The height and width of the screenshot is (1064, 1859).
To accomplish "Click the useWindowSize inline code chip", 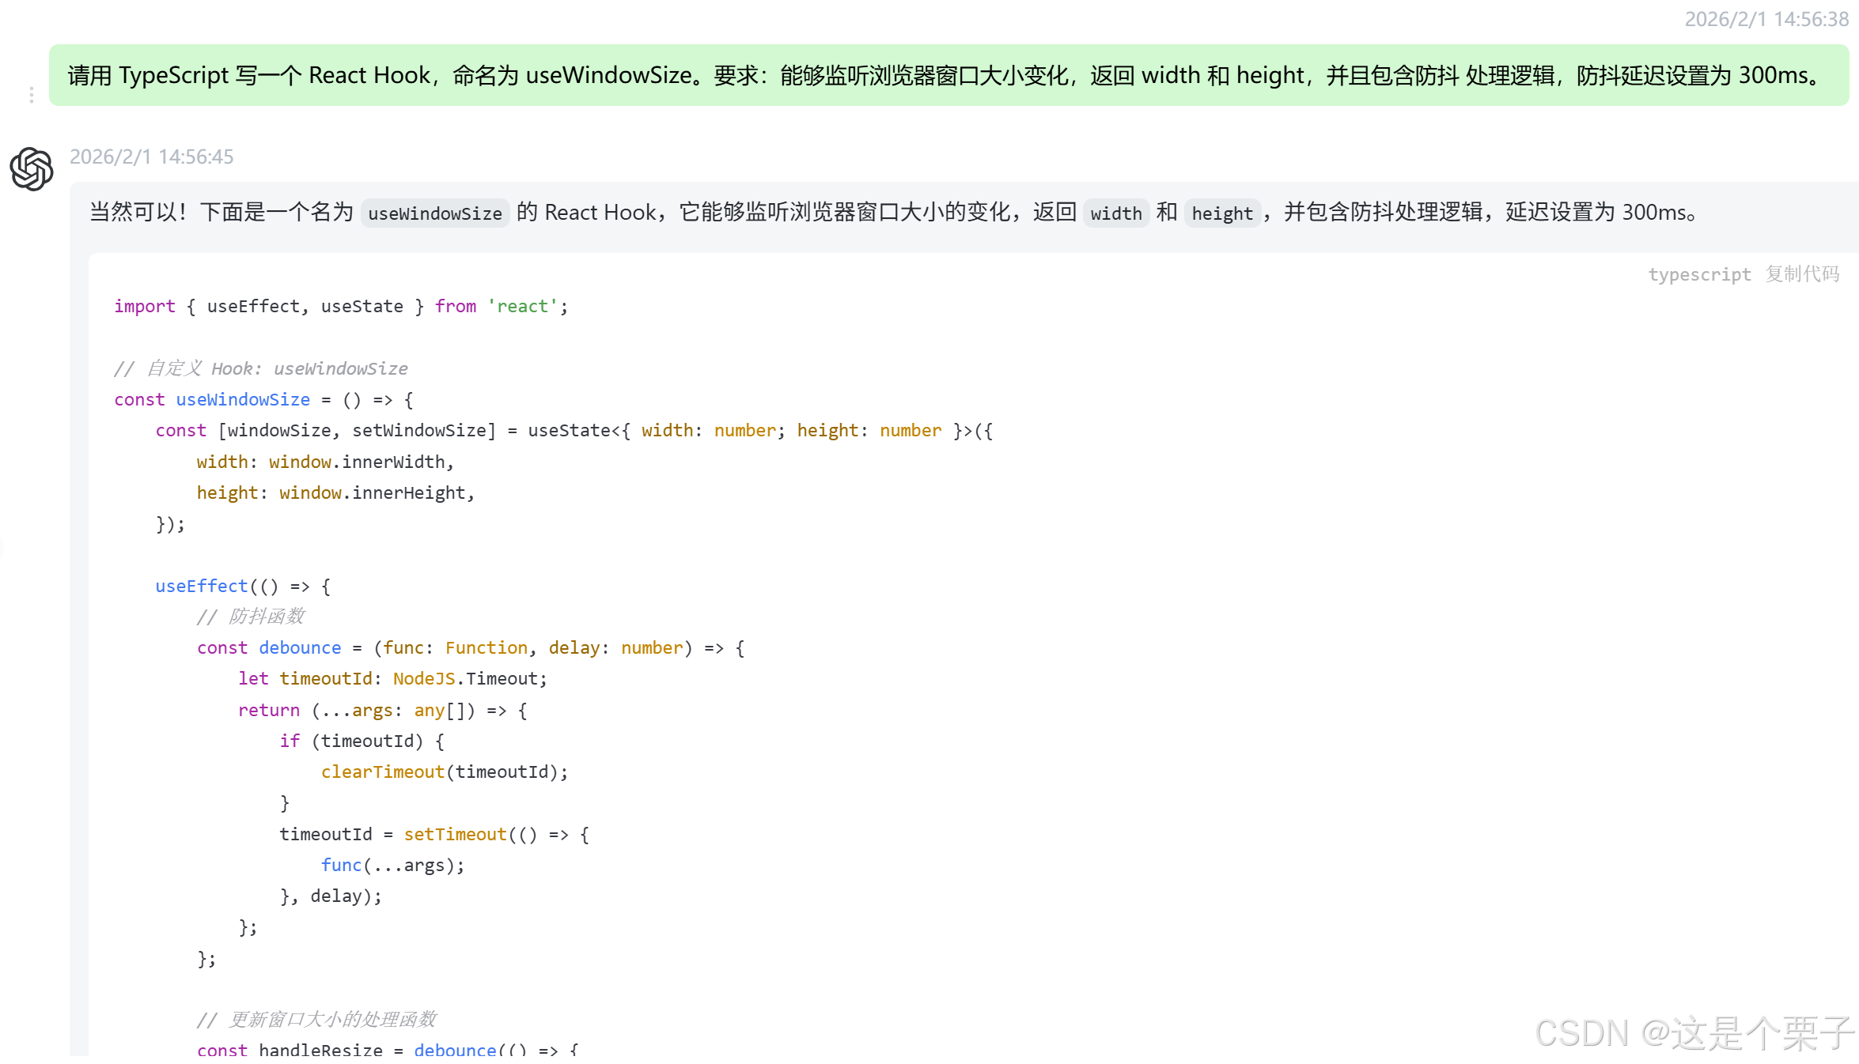I will (434, 213).
